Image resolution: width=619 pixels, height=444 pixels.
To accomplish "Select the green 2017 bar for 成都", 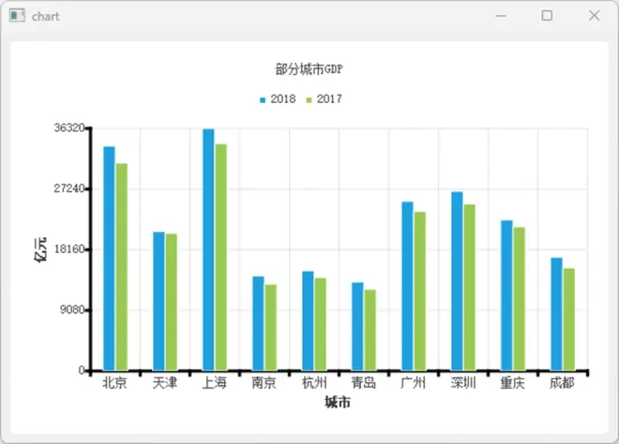I will [x=569, y=318].
